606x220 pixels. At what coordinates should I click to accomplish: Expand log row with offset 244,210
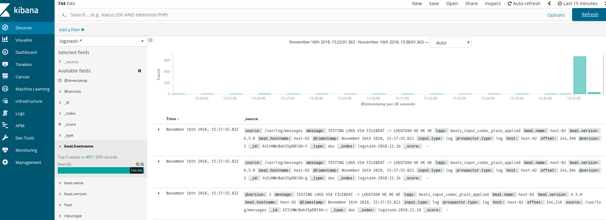click(159, 193)
